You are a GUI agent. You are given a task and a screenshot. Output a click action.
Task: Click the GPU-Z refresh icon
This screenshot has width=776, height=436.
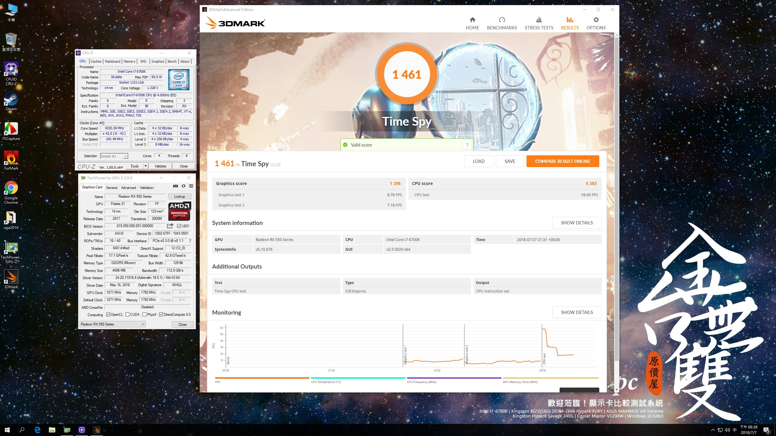183,186
